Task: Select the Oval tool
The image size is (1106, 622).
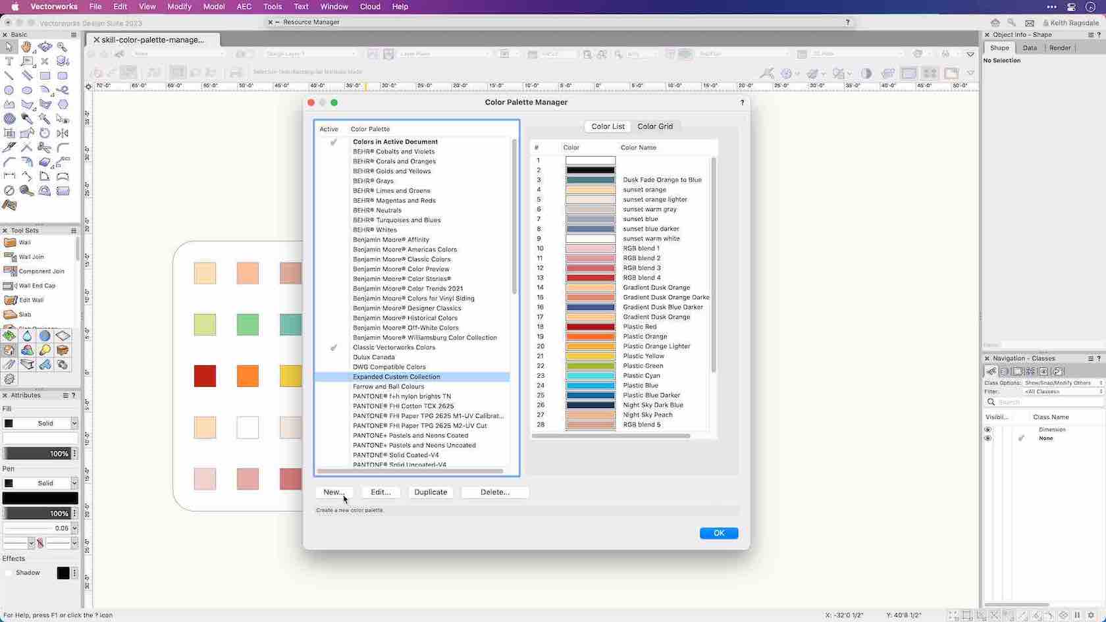Action: tap(26, 90)
